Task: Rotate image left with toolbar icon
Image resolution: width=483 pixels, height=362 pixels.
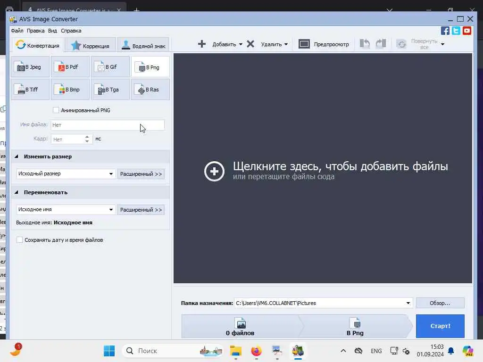Action: [x=365, y=44]
